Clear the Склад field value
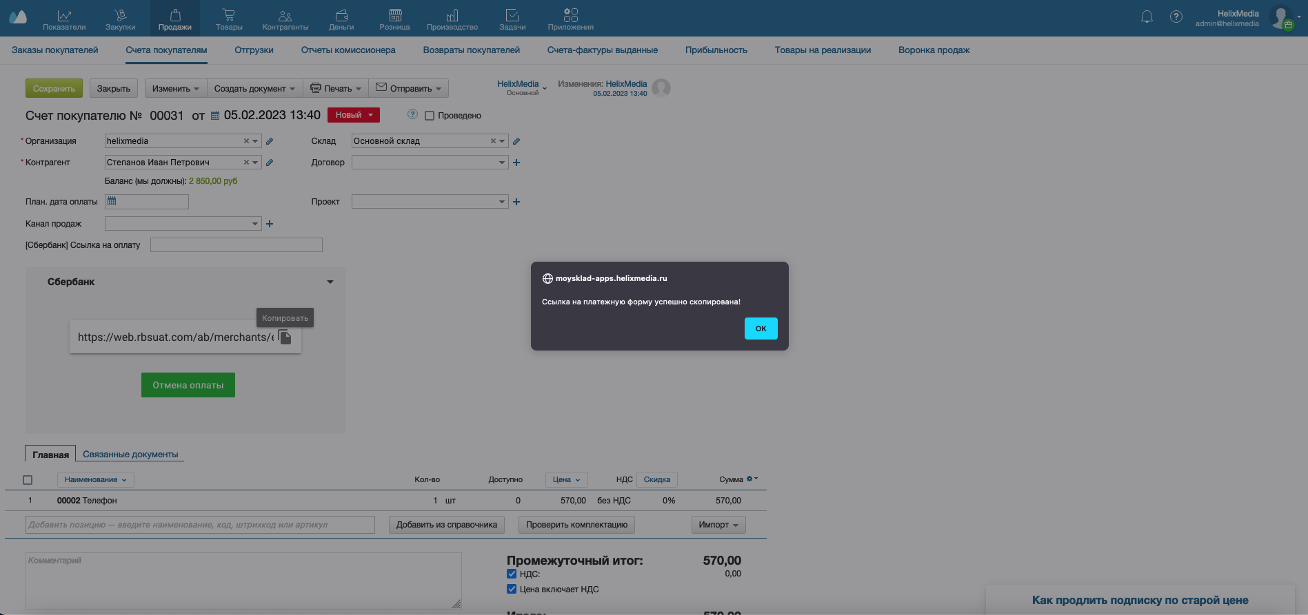1308x615 pixels. pos(493,141)
